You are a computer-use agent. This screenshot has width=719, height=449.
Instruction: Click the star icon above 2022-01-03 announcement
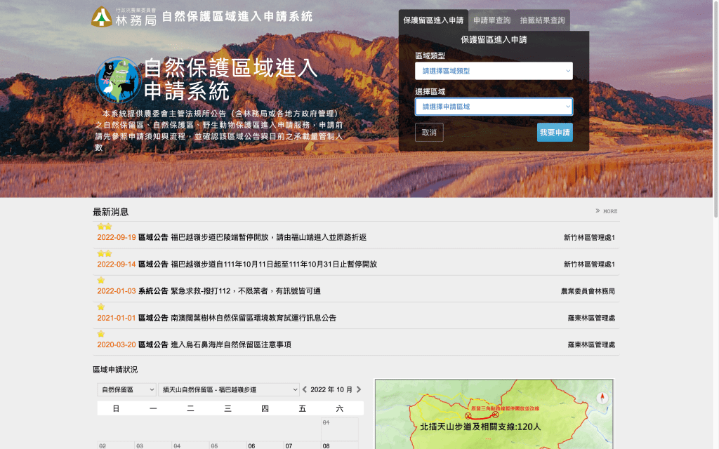coord(101,280)
